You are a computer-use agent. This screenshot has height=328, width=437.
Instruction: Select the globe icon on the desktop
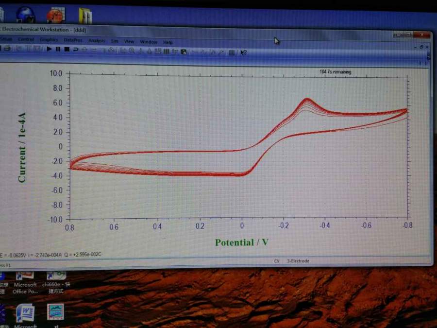(25, 15)
